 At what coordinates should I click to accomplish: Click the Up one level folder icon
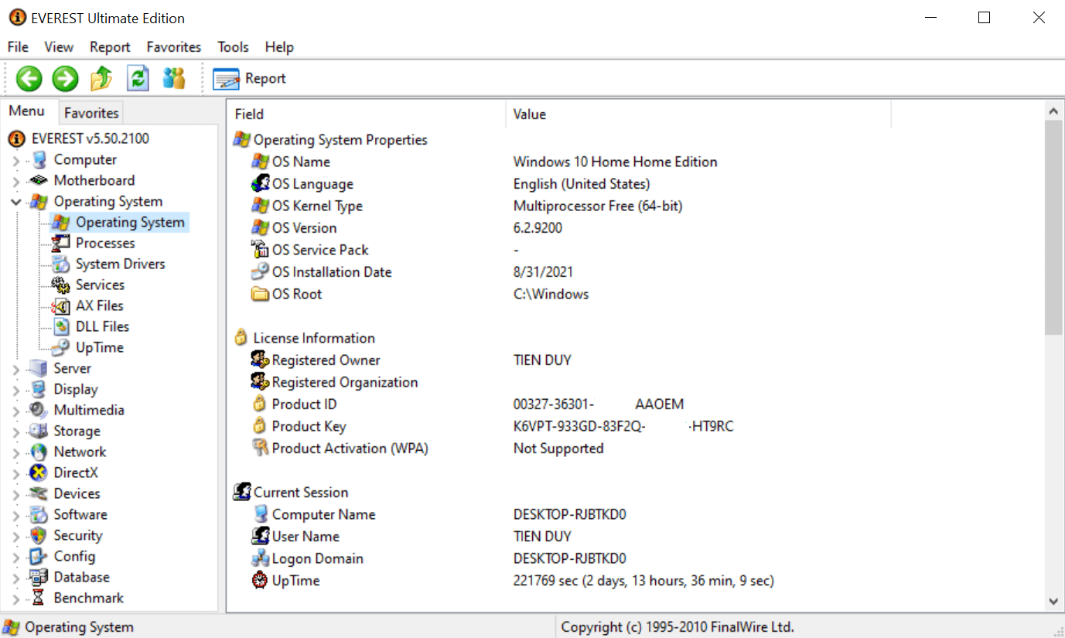tap(101, 78)
